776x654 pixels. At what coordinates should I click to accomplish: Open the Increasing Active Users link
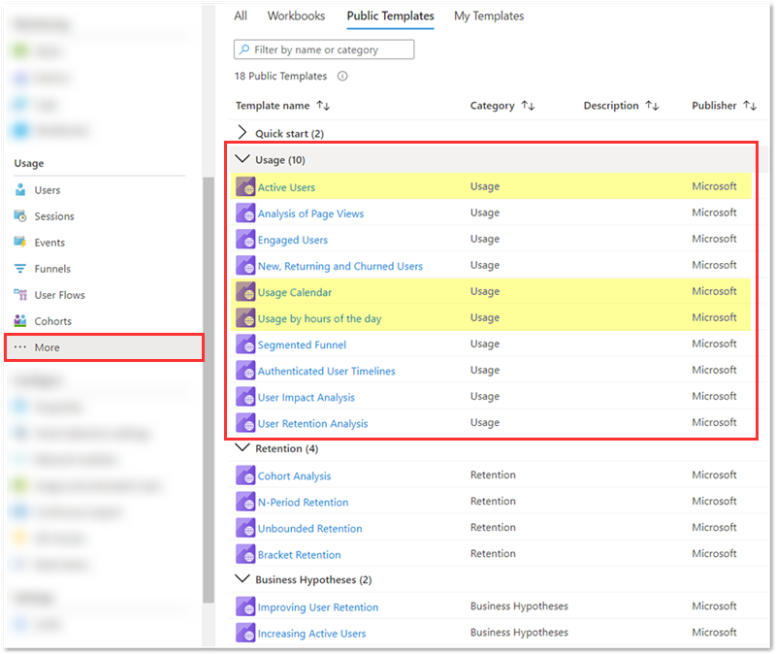coord(311,634)
